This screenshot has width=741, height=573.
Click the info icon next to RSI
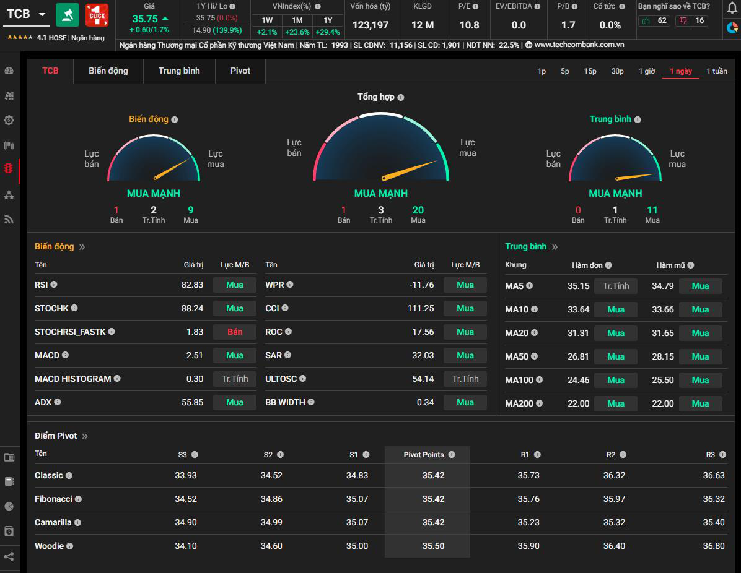tap(54, 285)
